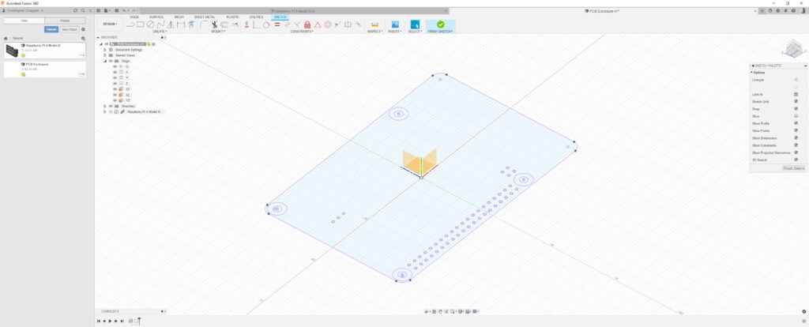Select the Trim scissors tool
The width and height of the screenshot is (809, 327).
click(x=214, y=24)
